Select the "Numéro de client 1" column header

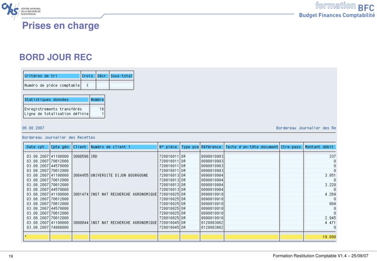click(124, 147)
